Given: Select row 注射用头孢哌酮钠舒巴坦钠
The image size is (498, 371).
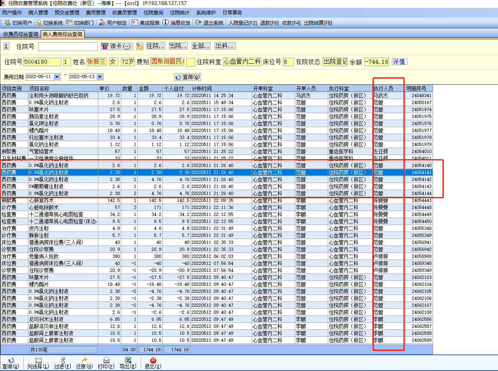Looking at the screenshot, I should (216, 95).
